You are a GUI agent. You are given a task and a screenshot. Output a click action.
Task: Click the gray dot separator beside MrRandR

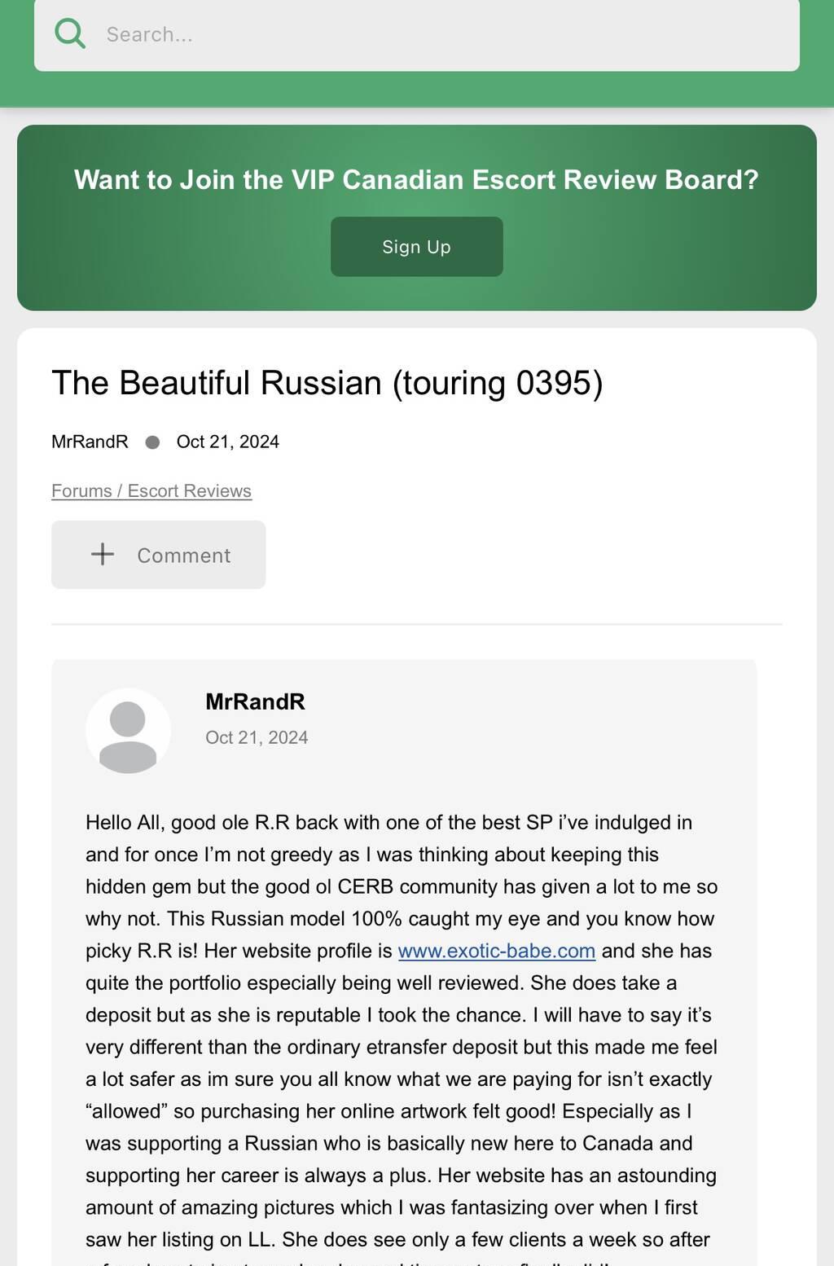coord(152,442)
